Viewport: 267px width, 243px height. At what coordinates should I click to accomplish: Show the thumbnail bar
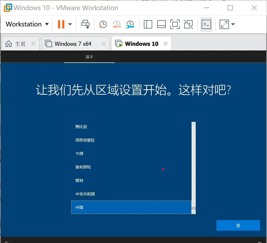point(161,24)
